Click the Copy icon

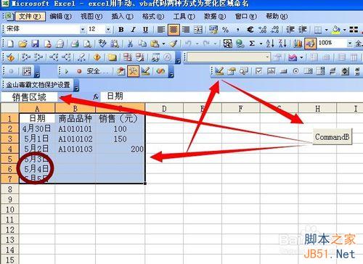(x=142, y=44)
